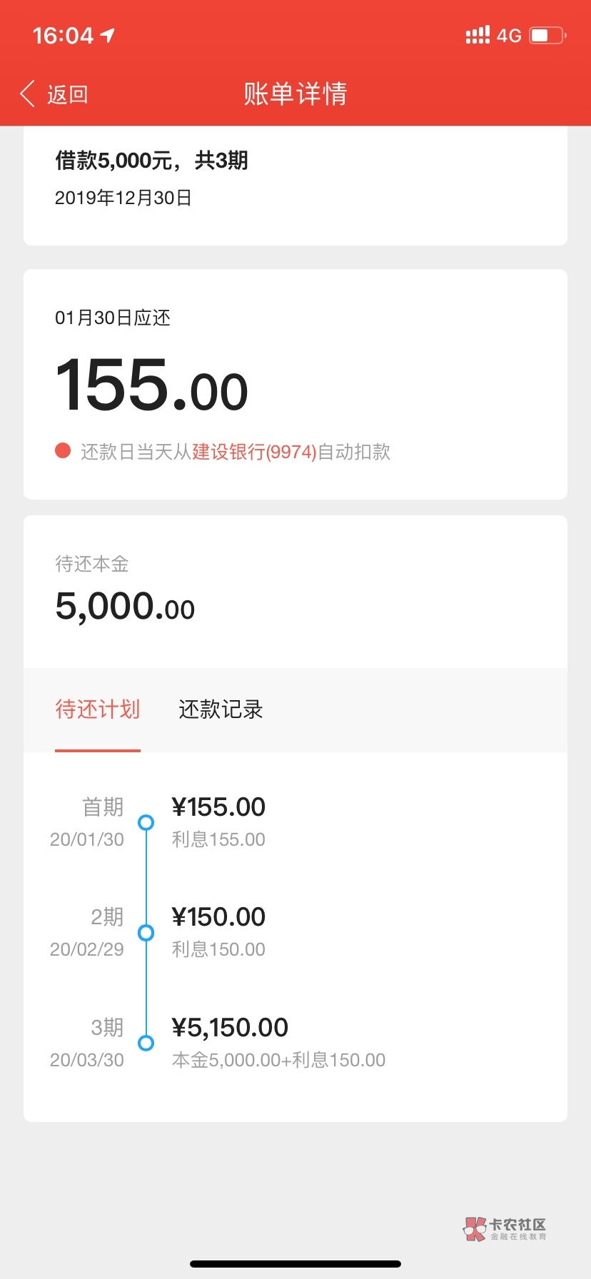This screenshot has height=1279, width=591.
Task: Click the ¥5,150.00 final installment amount
Action: pos(230,1028)
